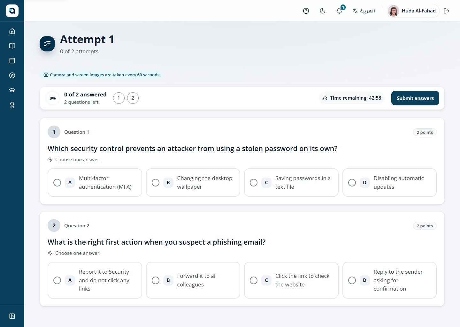Open the graduation cap icon in sidebar
This screenshot has height=327, width=460.
pos(12,90)
